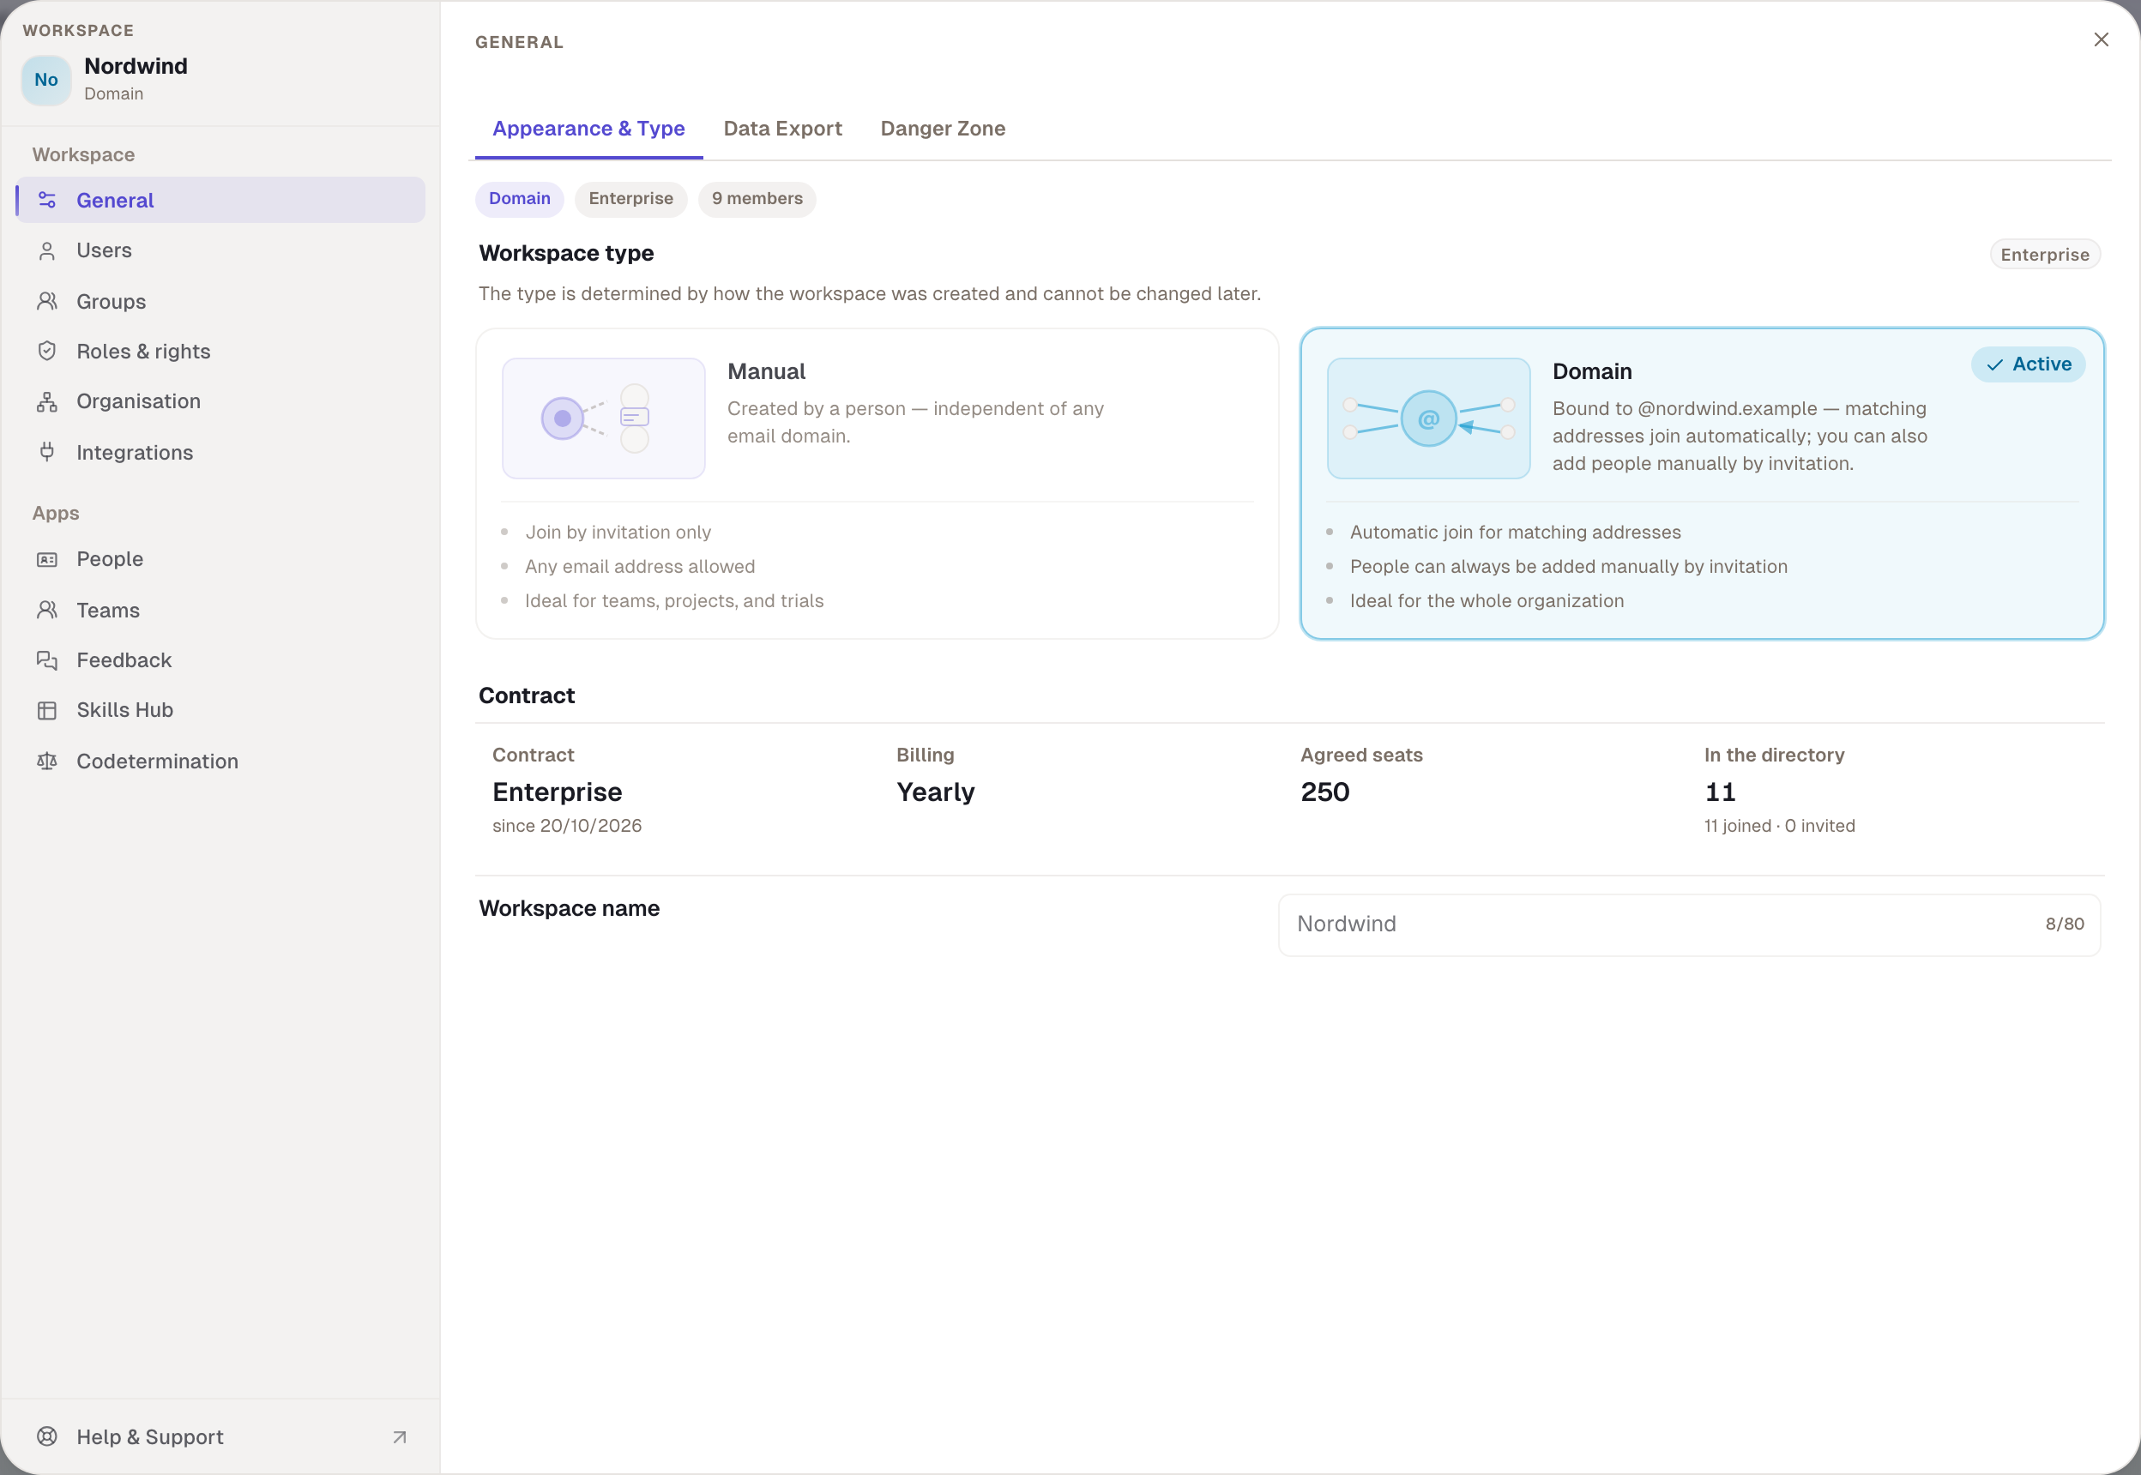Image resolution: width=2141 pixels, height=1475 pixels.
Task: Focus the Workspace name input field
Action: click(x=1689, y=924)
